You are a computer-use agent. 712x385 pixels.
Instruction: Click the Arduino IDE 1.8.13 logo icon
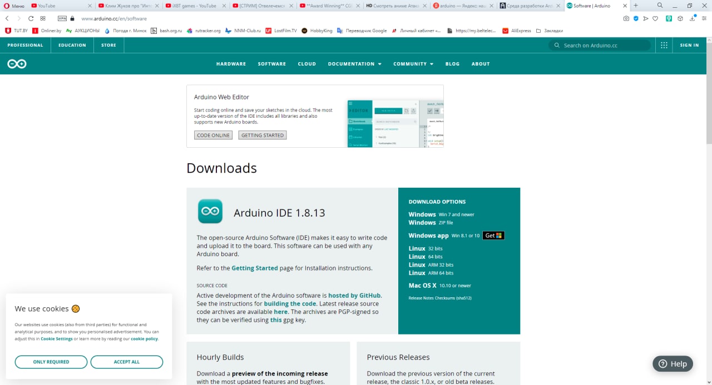tap(210, 211)
